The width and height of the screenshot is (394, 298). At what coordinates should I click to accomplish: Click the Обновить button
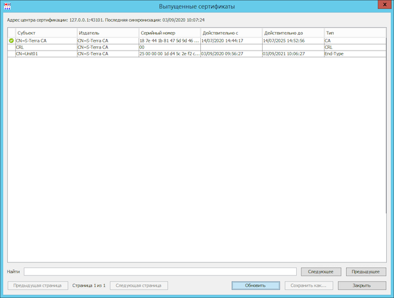coord(255,286)
